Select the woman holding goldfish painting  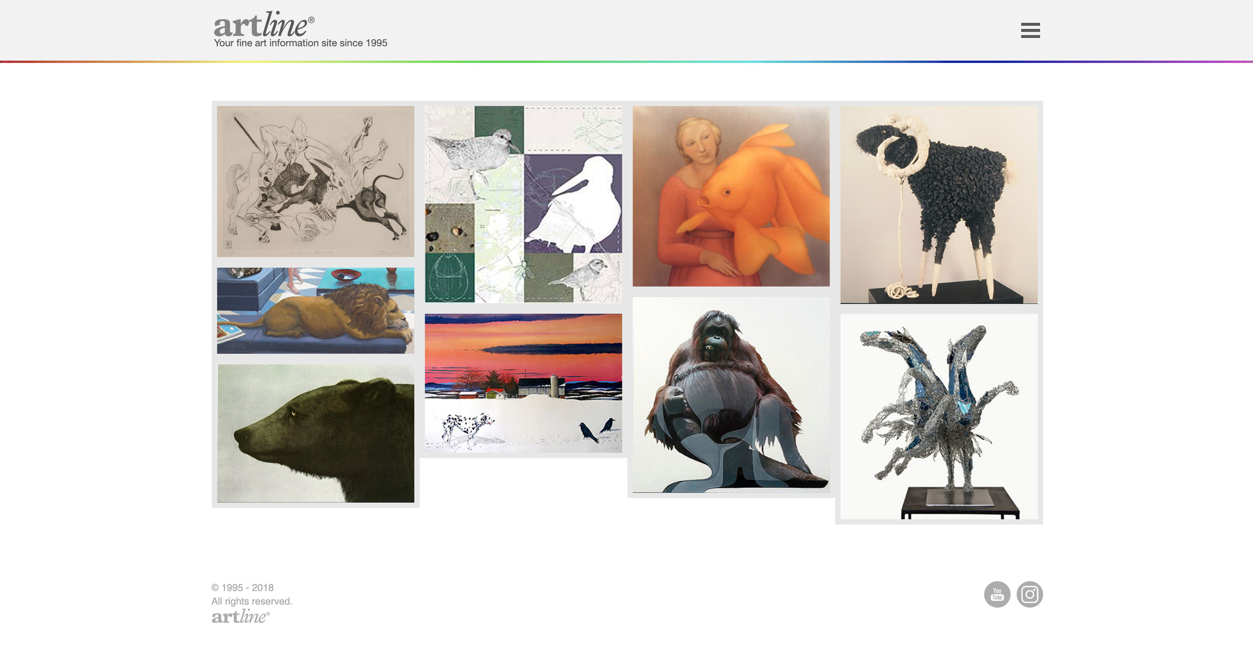point(731,196)
